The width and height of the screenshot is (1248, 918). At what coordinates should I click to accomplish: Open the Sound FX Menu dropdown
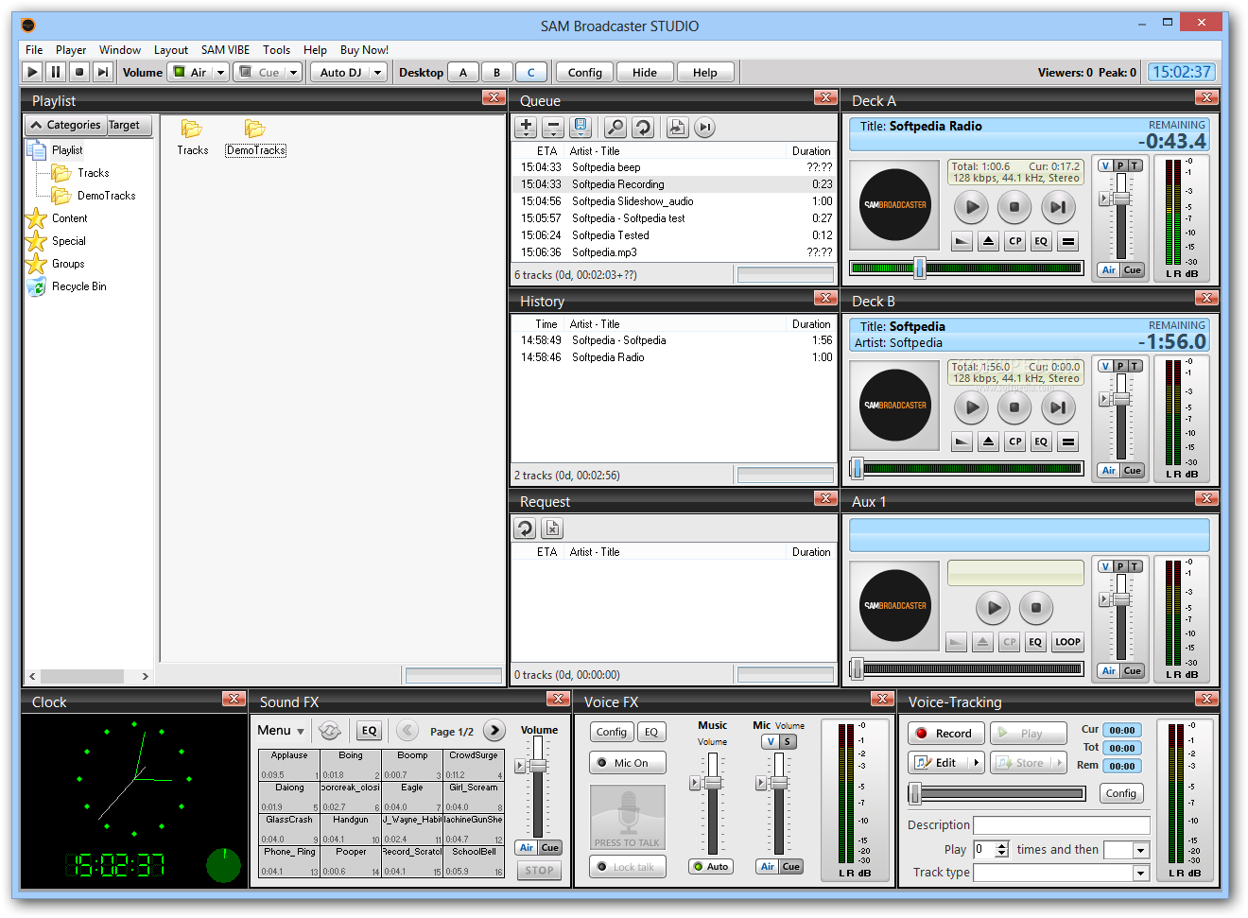pos(282,731)
